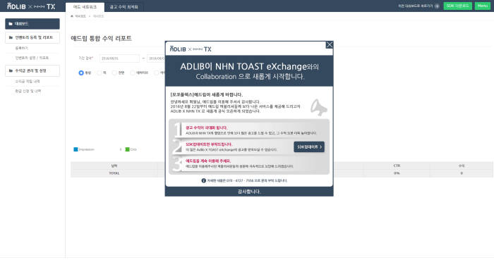494x260 pixels.
Task: Click the red heading of popup item 3
Action: (x=208, y=161)
